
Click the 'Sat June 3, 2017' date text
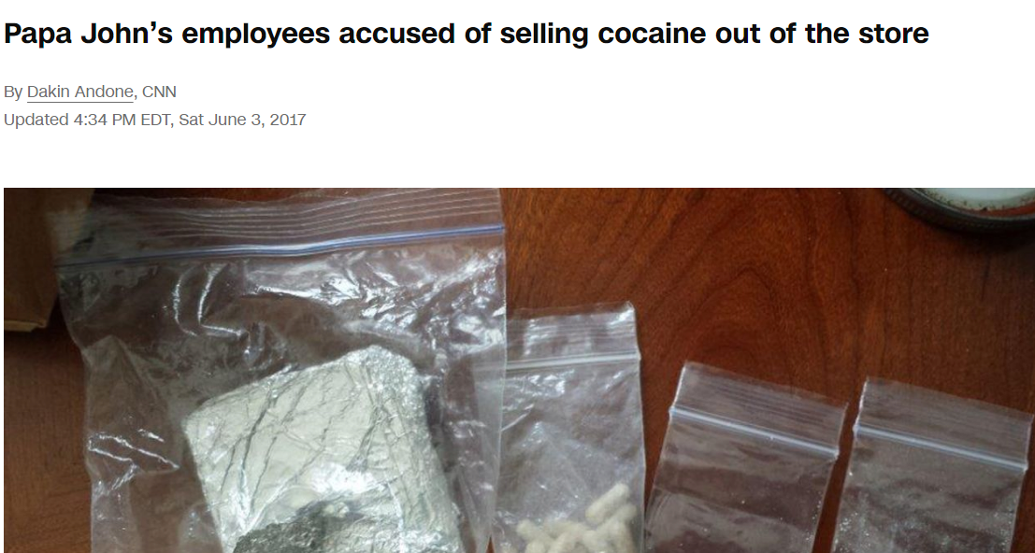(x=242, y=120)
